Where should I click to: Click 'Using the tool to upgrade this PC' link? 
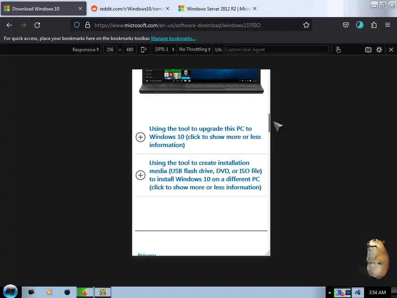click(205, 137)
